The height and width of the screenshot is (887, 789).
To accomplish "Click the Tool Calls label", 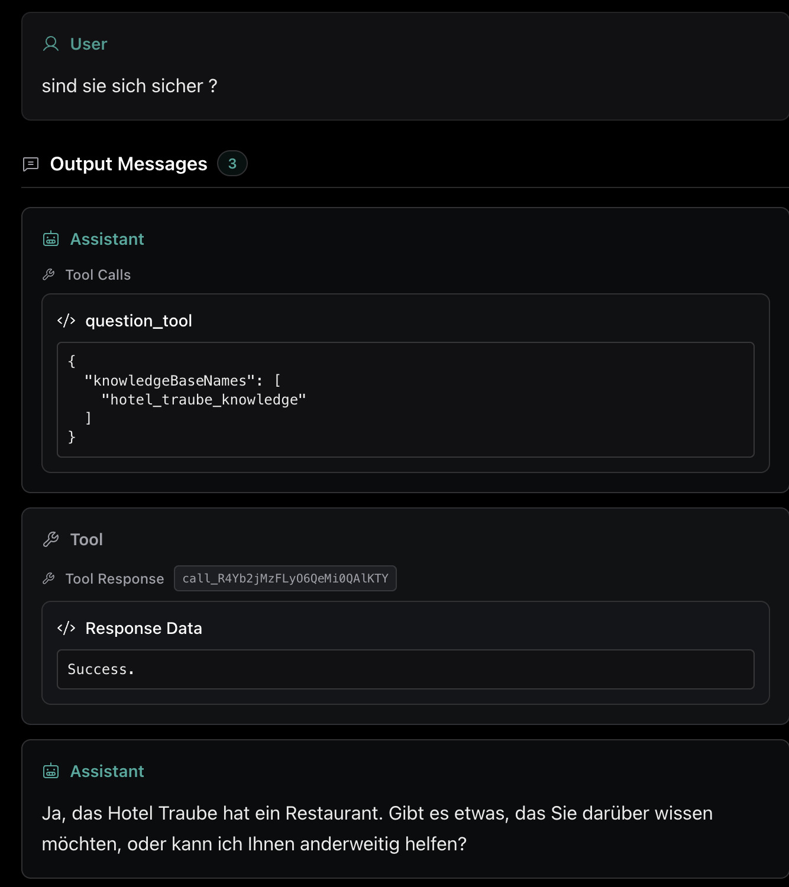I will pos(98,275).
